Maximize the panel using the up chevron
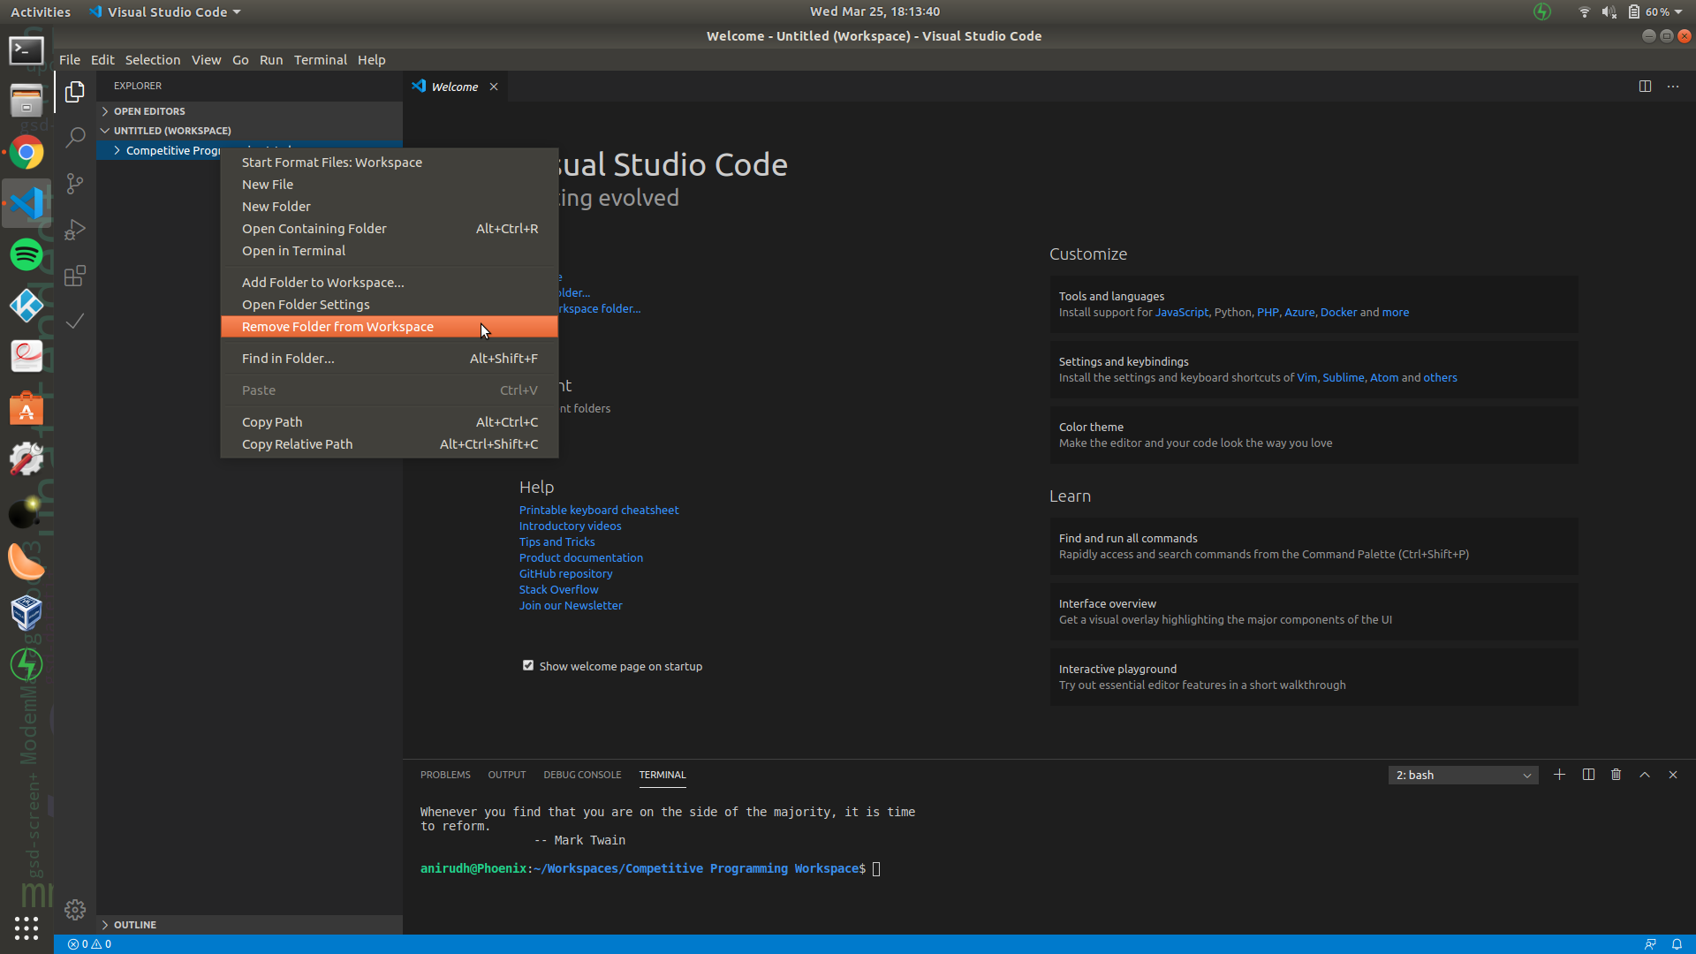Image resolution: width=1696 pixels, height=954 pixels. 1645,775
